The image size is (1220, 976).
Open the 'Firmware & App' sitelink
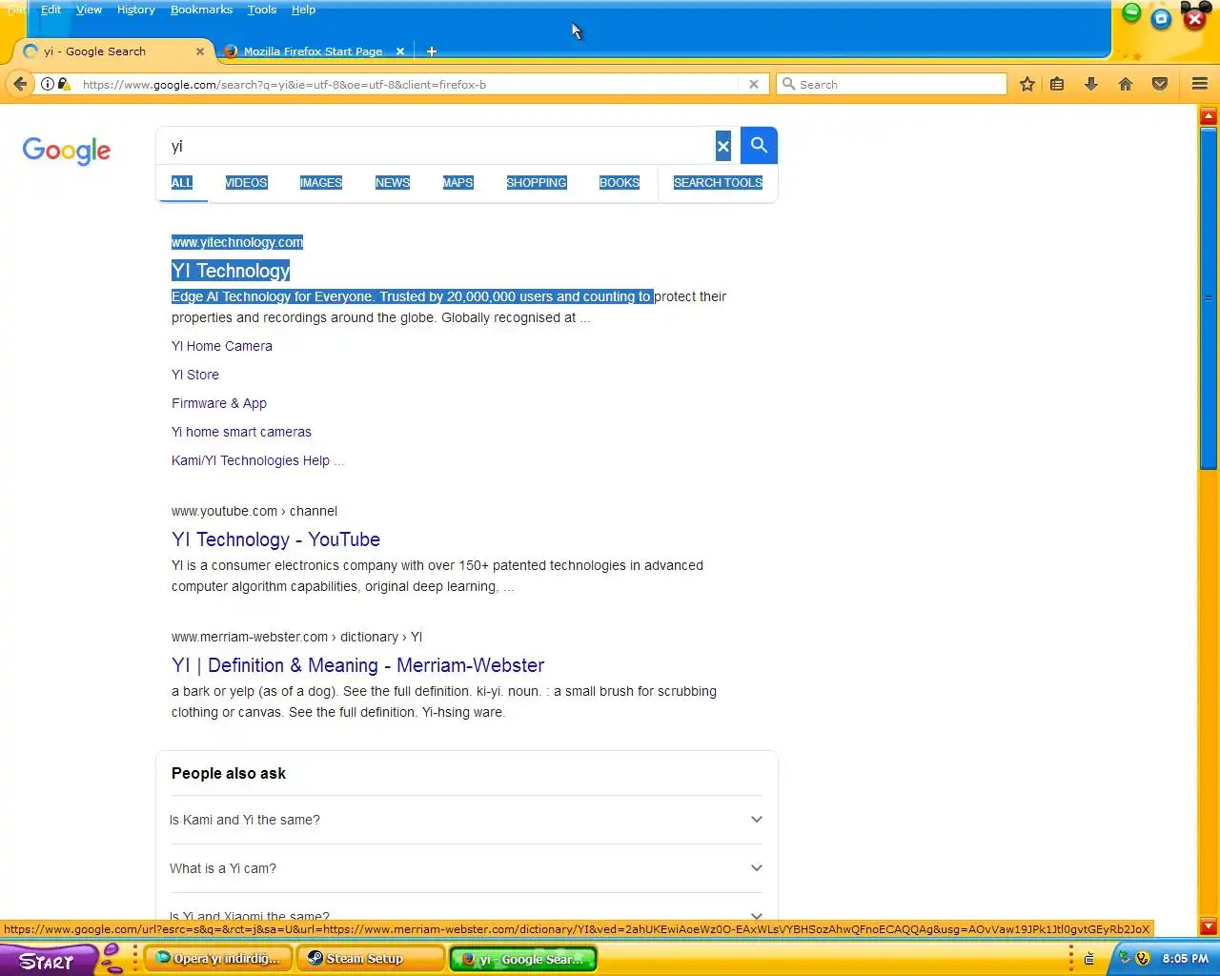(x=219, y=403)
